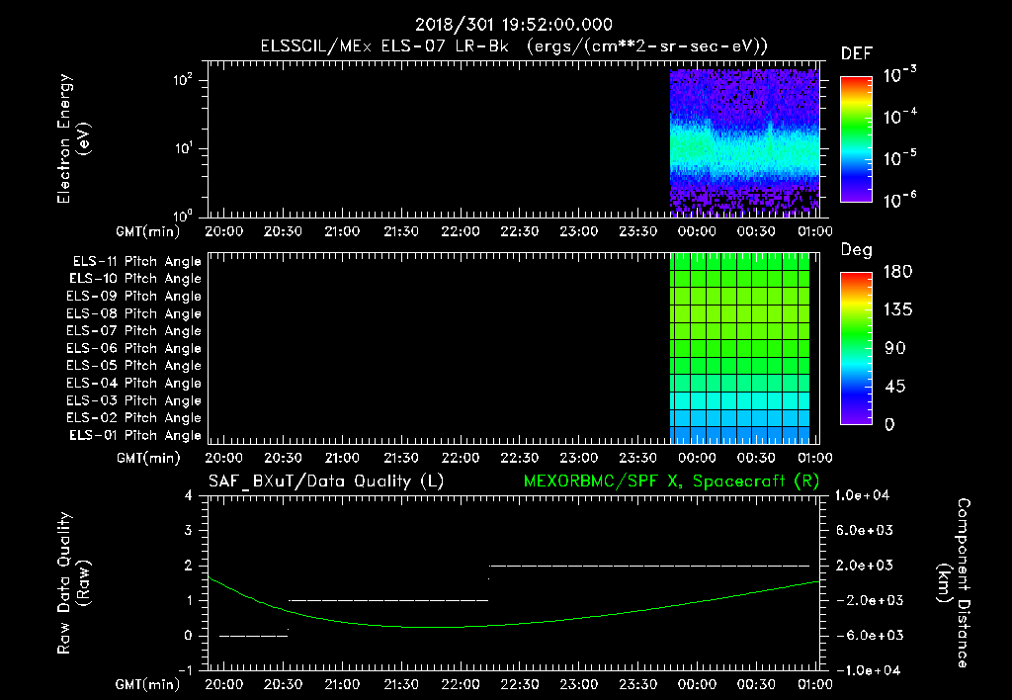Click the 10^1 tick on the energy axis

[x=183, y=148]
